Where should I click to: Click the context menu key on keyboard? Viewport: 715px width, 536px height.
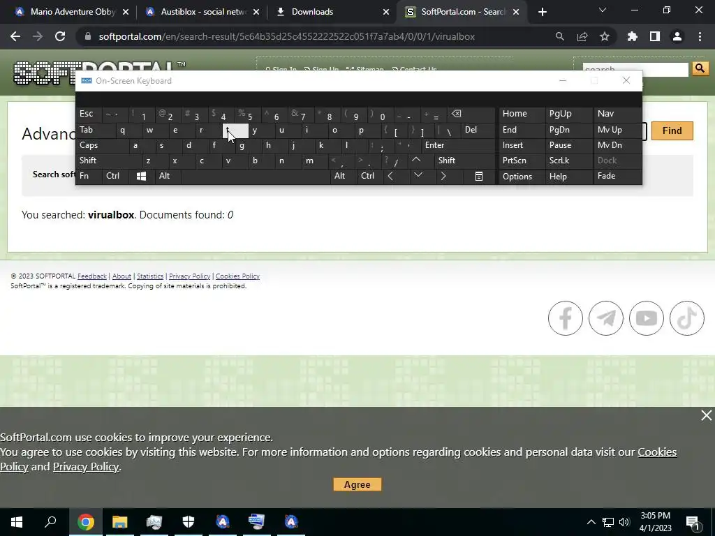pos(479,177)
